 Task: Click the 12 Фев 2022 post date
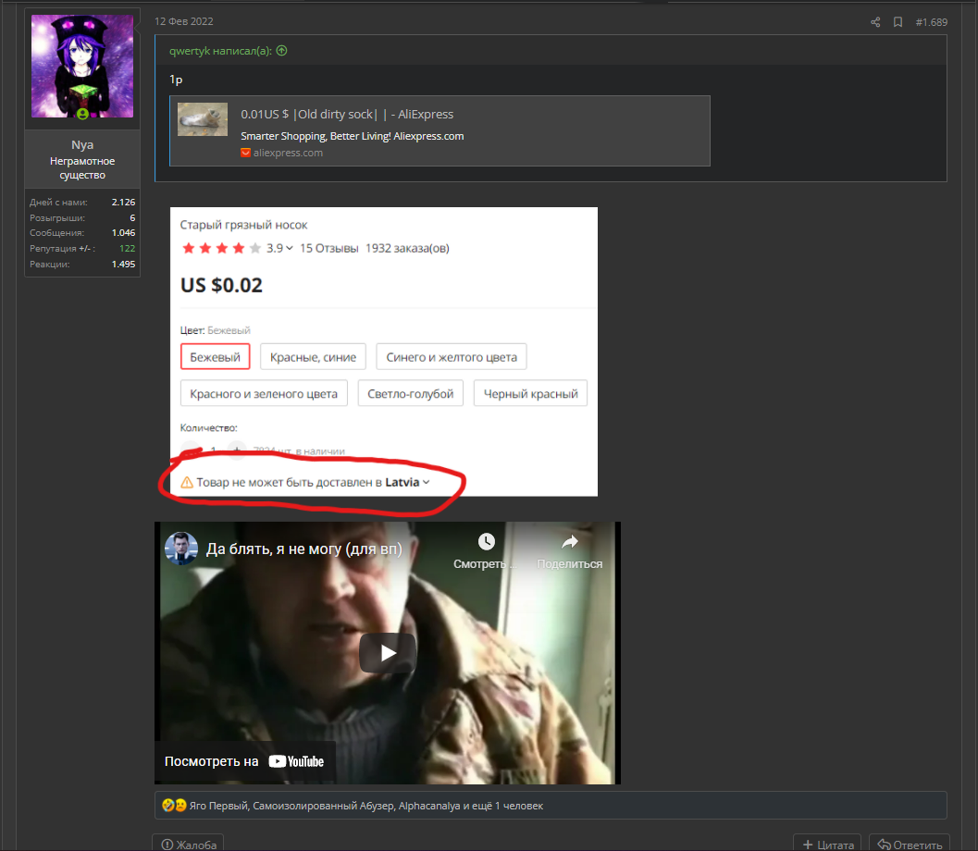(184, 21)
